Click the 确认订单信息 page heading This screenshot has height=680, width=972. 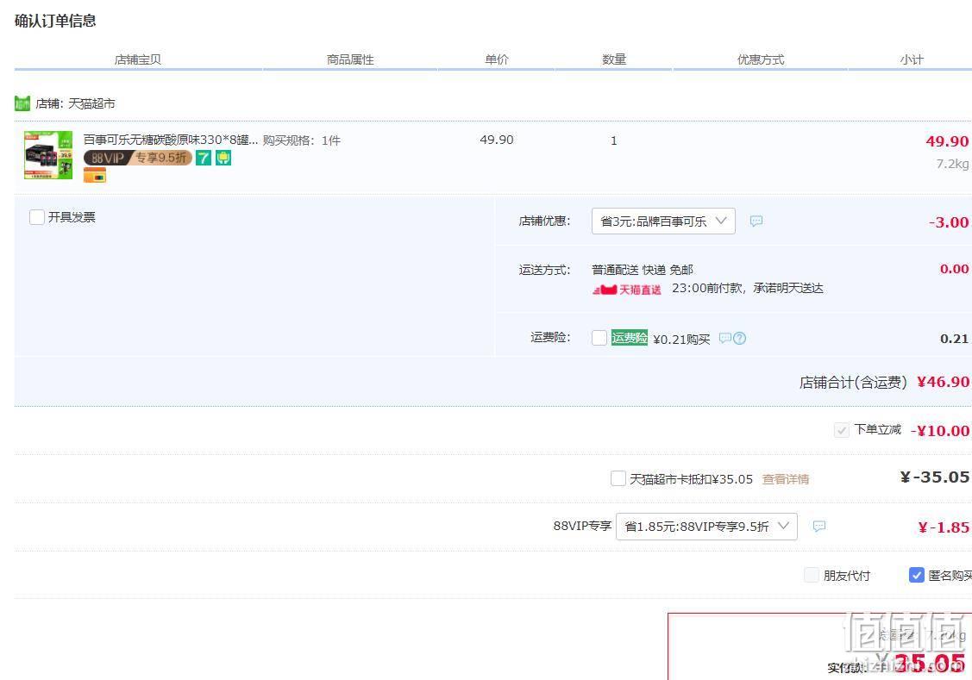tap(55, 21)
